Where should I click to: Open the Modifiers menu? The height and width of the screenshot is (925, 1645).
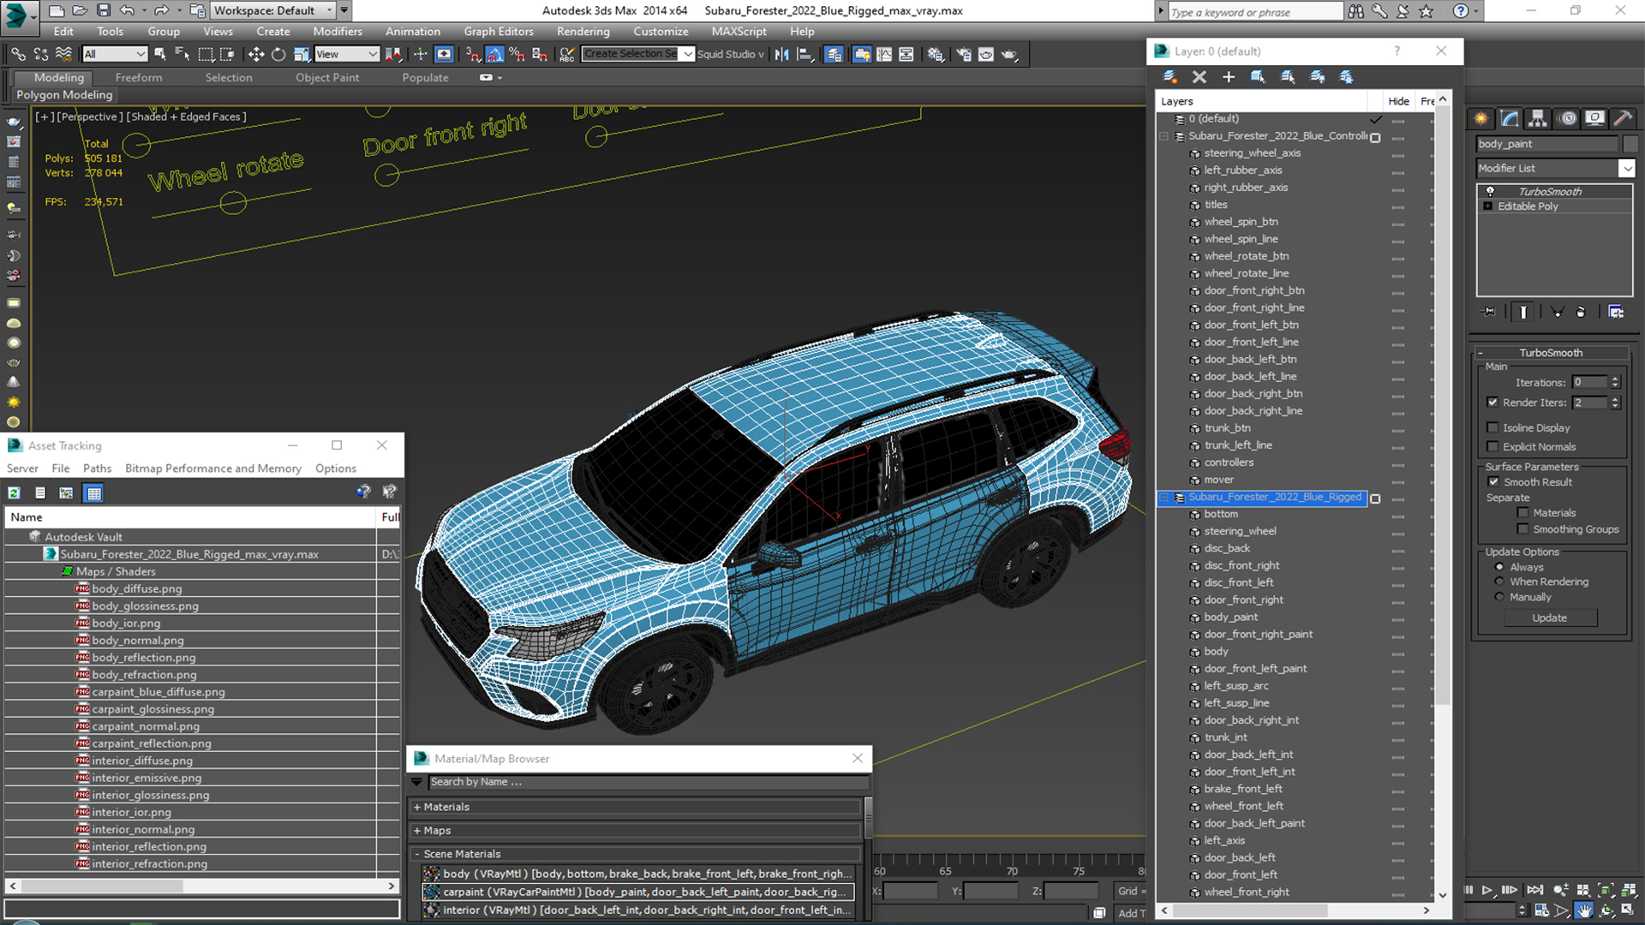pos(338,32)
